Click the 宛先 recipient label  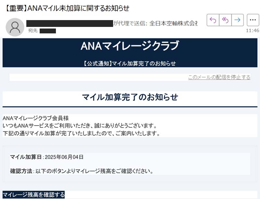pos(33,30)
